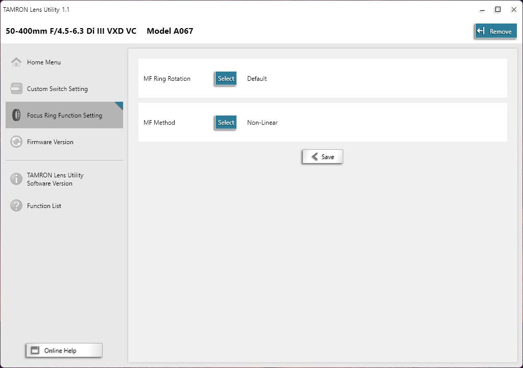Show TAMRON Lens Utility Software Version

click(x=64, y=179)
